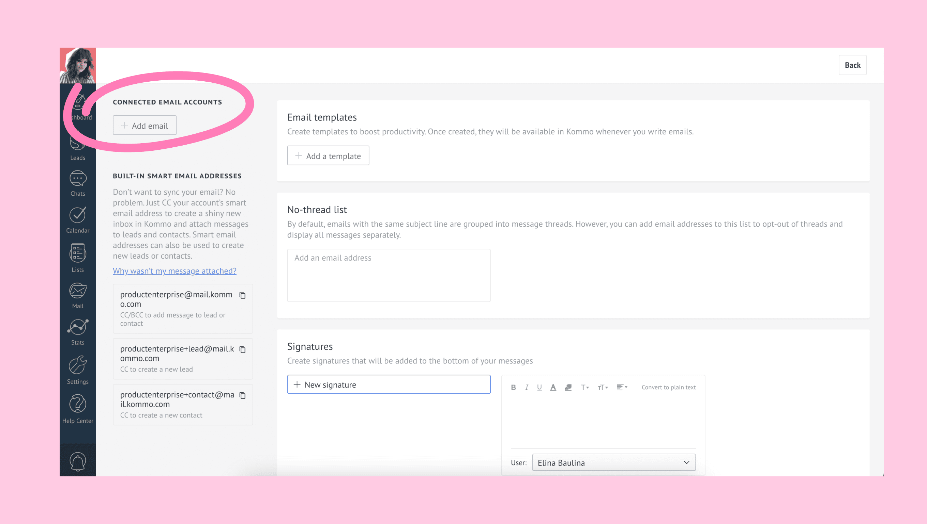The image size is (927, 524).
Task: Open the User dropdown showing Elina Baulina
Action: click(613, 462)
